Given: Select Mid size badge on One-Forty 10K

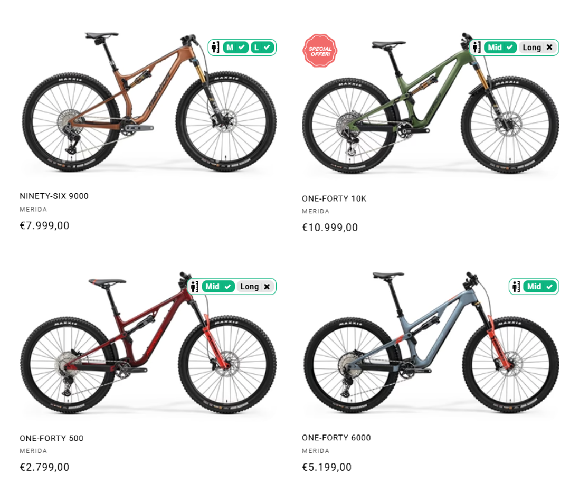Looking at the screenshot, I should [x=500, y=48].
